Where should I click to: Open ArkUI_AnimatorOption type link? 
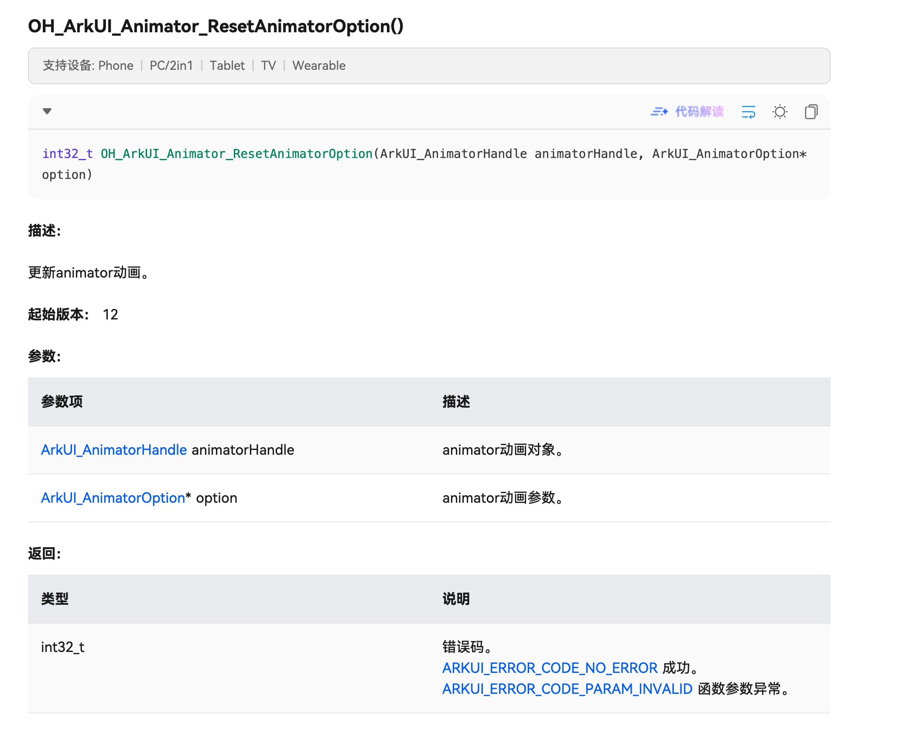pyautogui.click(x=113, y=498)
